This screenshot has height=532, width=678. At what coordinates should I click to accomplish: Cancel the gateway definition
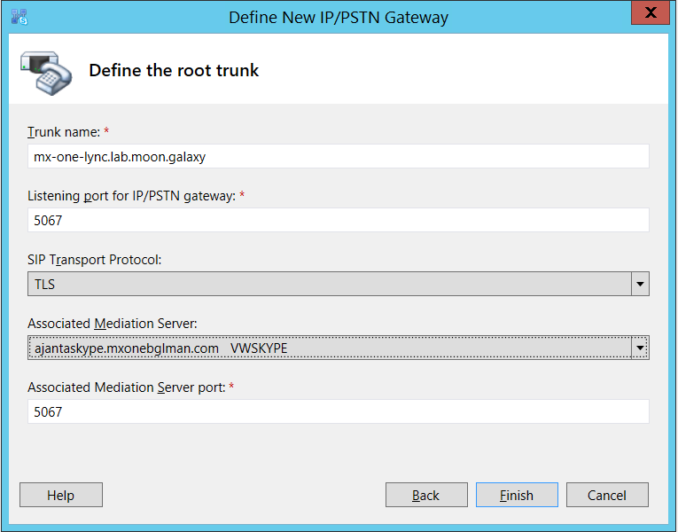pos(607,495)
